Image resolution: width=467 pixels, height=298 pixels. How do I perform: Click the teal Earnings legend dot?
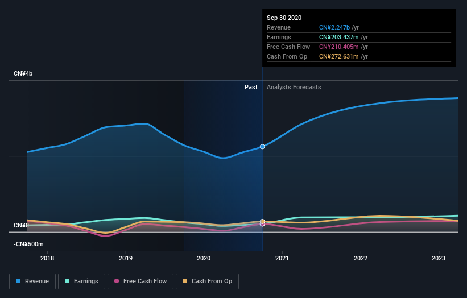(x=67, y=281)
